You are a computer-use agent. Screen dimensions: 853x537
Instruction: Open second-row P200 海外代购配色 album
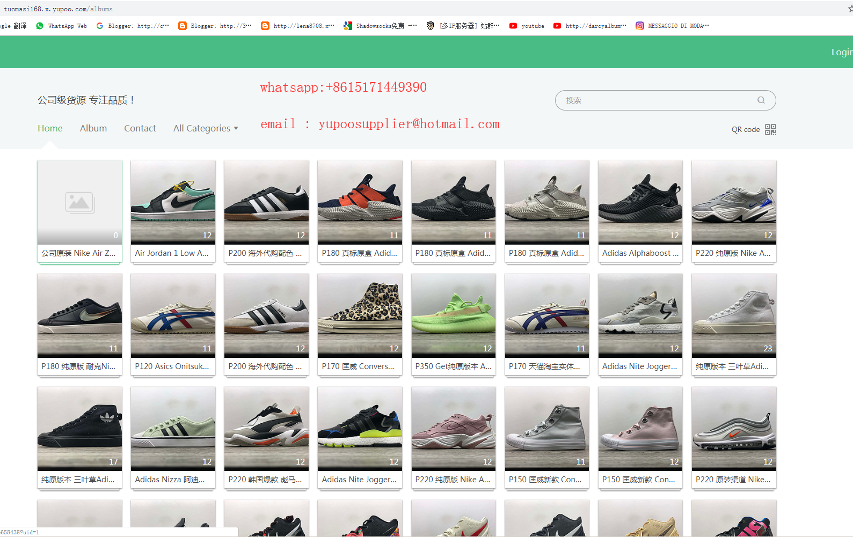click(266, 325)
